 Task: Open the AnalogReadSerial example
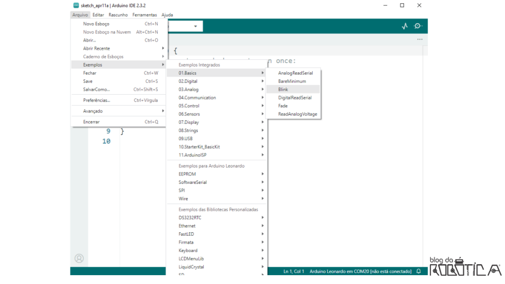pos(293,73)
